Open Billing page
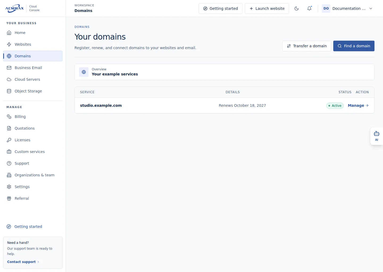The width and height of the screenshot is (383, 272). coord(33,117)
